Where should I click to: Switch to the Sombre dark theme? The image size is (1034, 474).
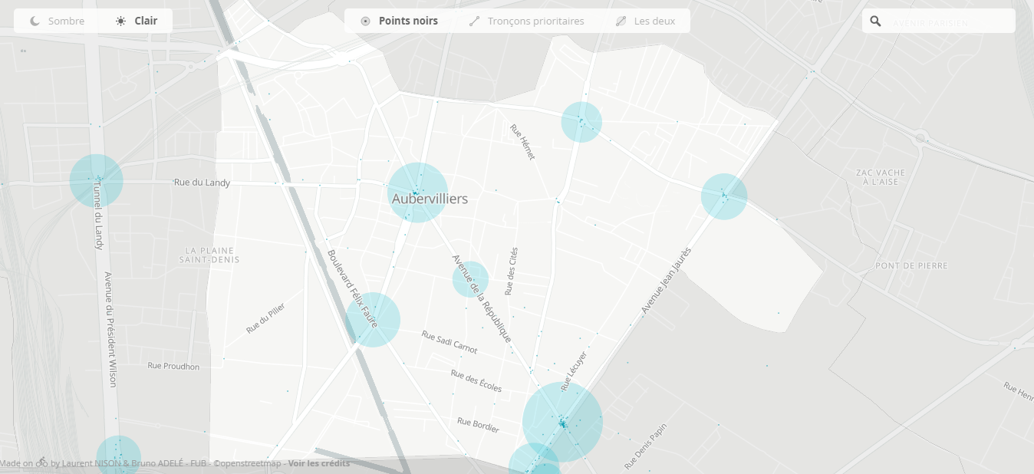[58, 21]
